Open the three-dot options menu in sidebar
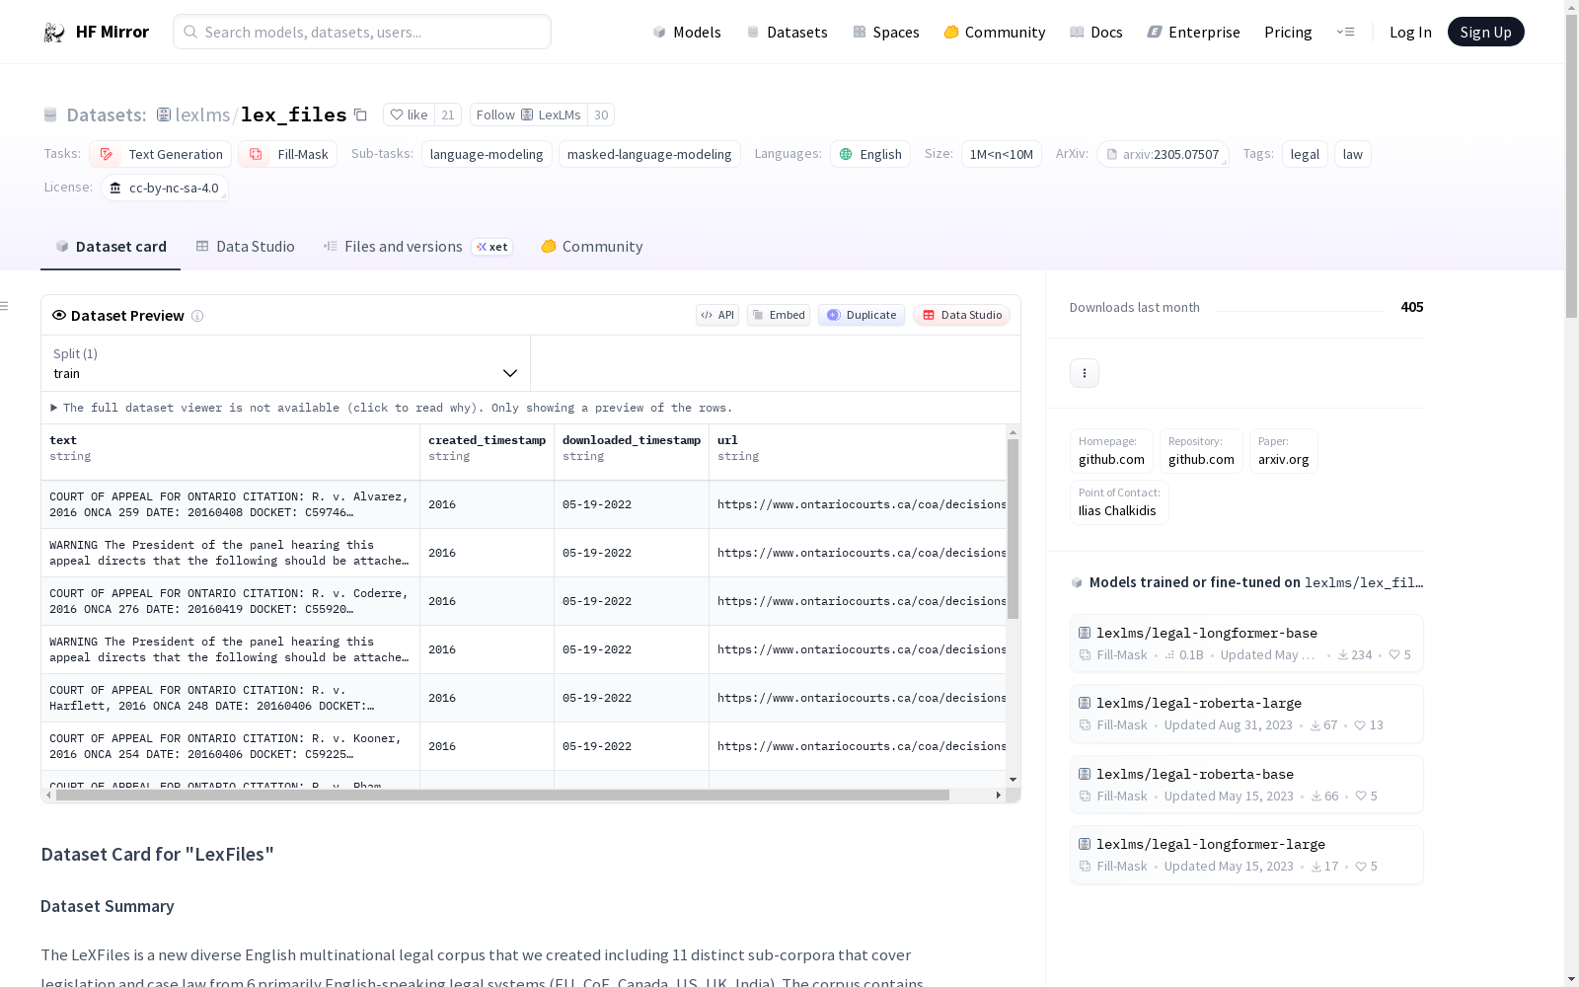Screen dimensions: 1579x987 (1085, 373)
